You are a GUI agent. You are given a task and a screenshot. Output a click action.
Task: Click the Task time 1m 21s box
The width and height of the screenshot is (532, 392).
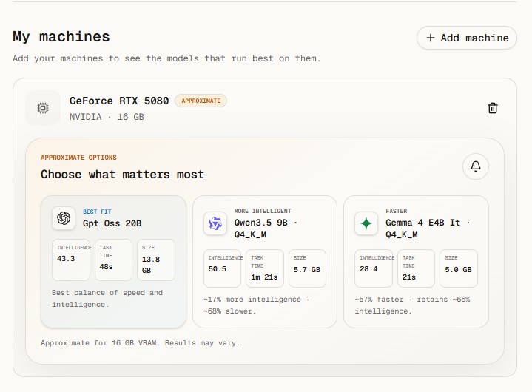point(265,268)
